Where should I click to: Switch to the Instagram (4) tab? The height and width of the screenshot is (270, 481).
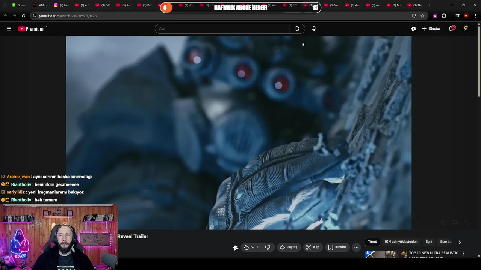click(x=61, y=5)
